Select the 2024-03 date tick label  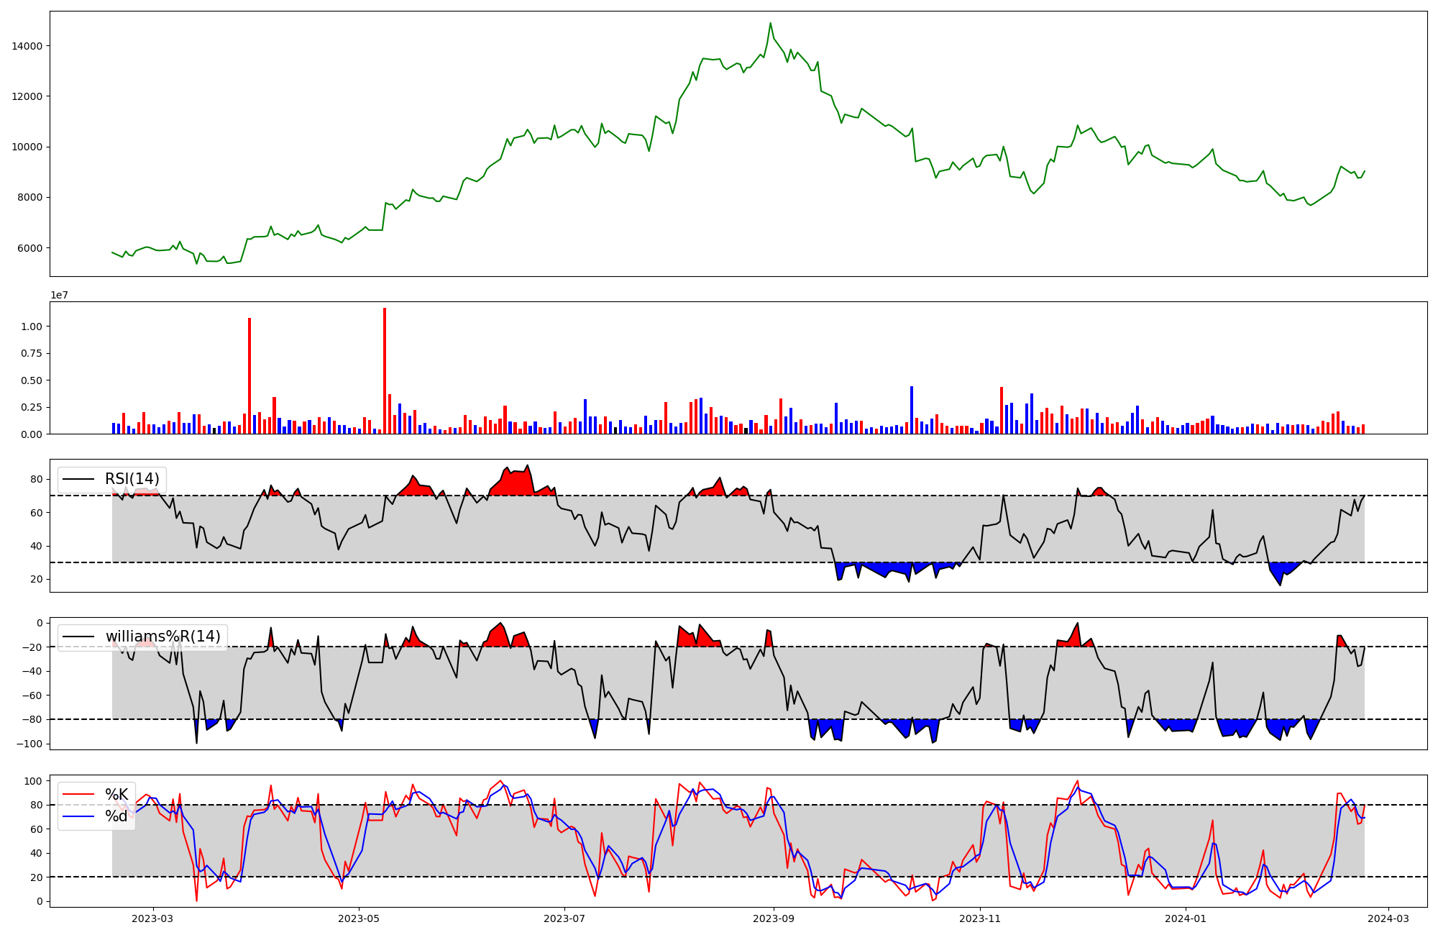click(x=1388, y=918)
